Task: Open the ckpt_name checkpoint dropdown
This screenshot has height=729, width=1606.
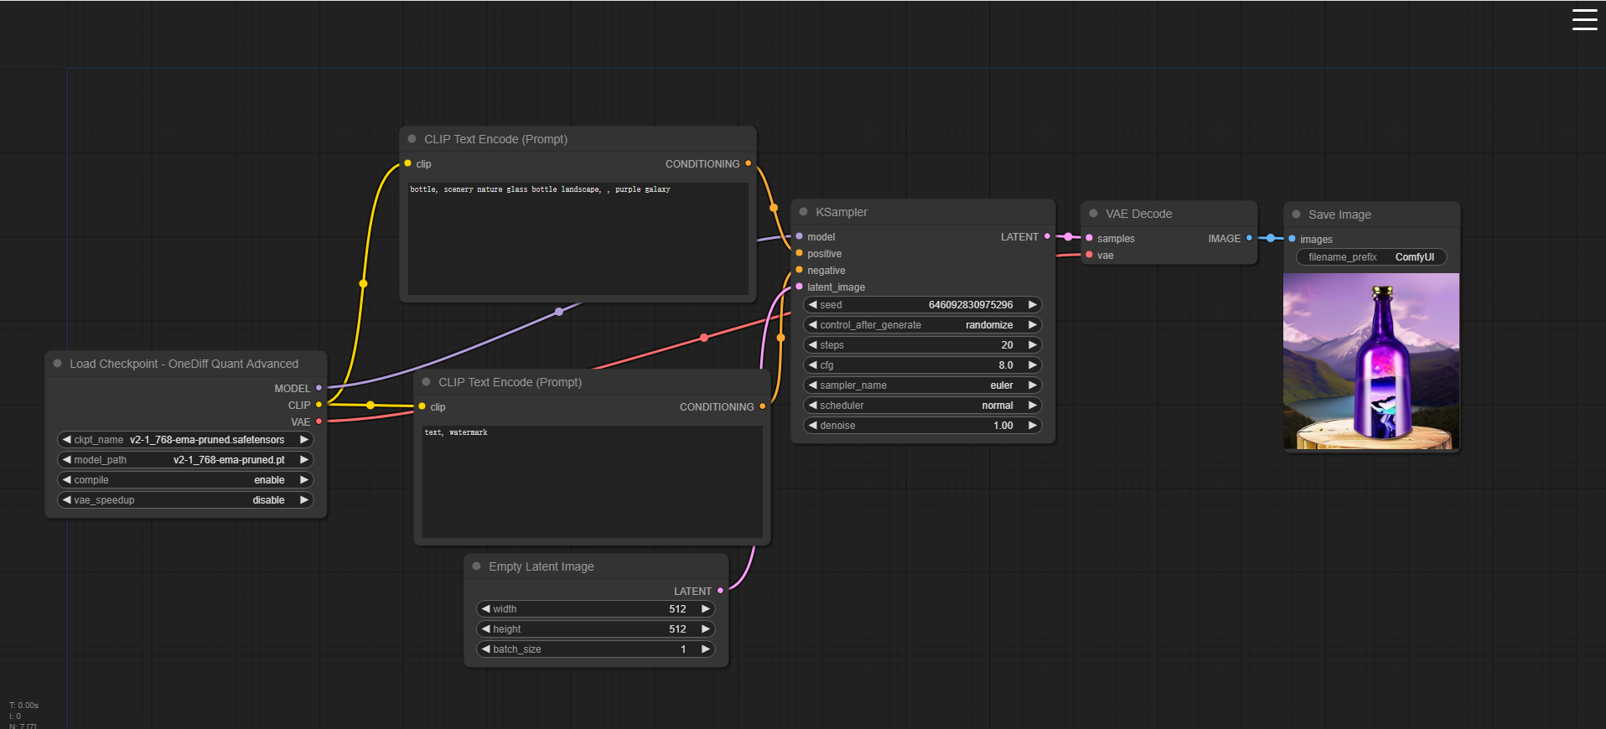Action: click(x=184, y=440)
